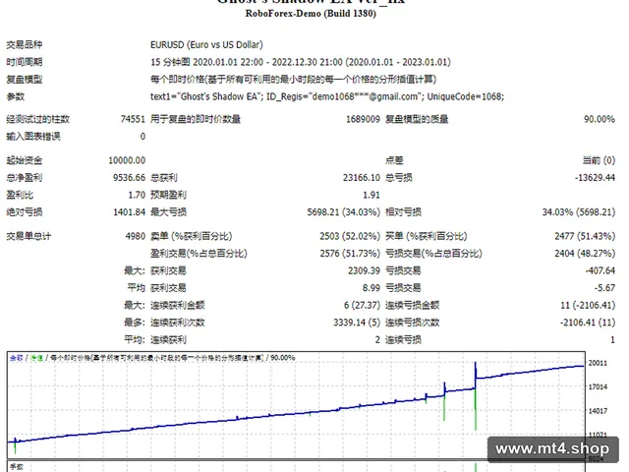Click the 经测试过的柱数 label
This screenshot has width=629, height=472.
pos(37,119)
